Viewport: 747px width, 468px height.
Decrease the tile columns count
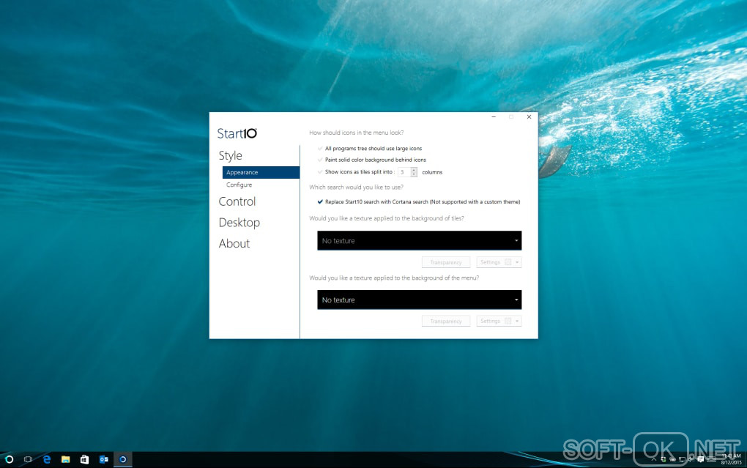pyautogui.click(x=414, y=174)
